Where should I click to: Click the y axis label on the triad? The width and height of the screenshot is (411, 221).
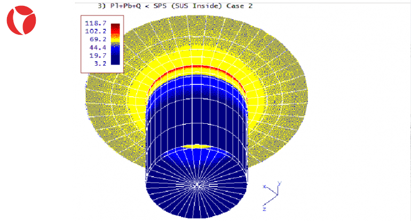coord(279,183)
